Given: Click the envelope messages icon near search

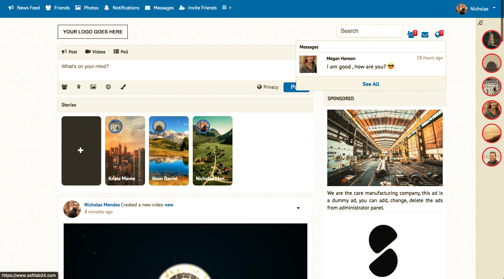Looking at the screenshot, I should coord(425,35).
